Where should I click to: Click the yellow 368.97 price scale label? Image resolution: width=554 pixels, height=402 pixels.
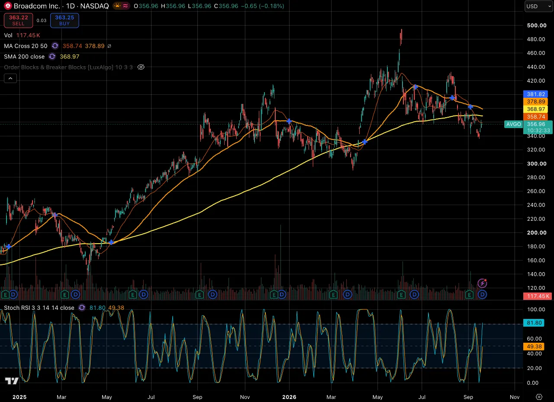point(535,109)
